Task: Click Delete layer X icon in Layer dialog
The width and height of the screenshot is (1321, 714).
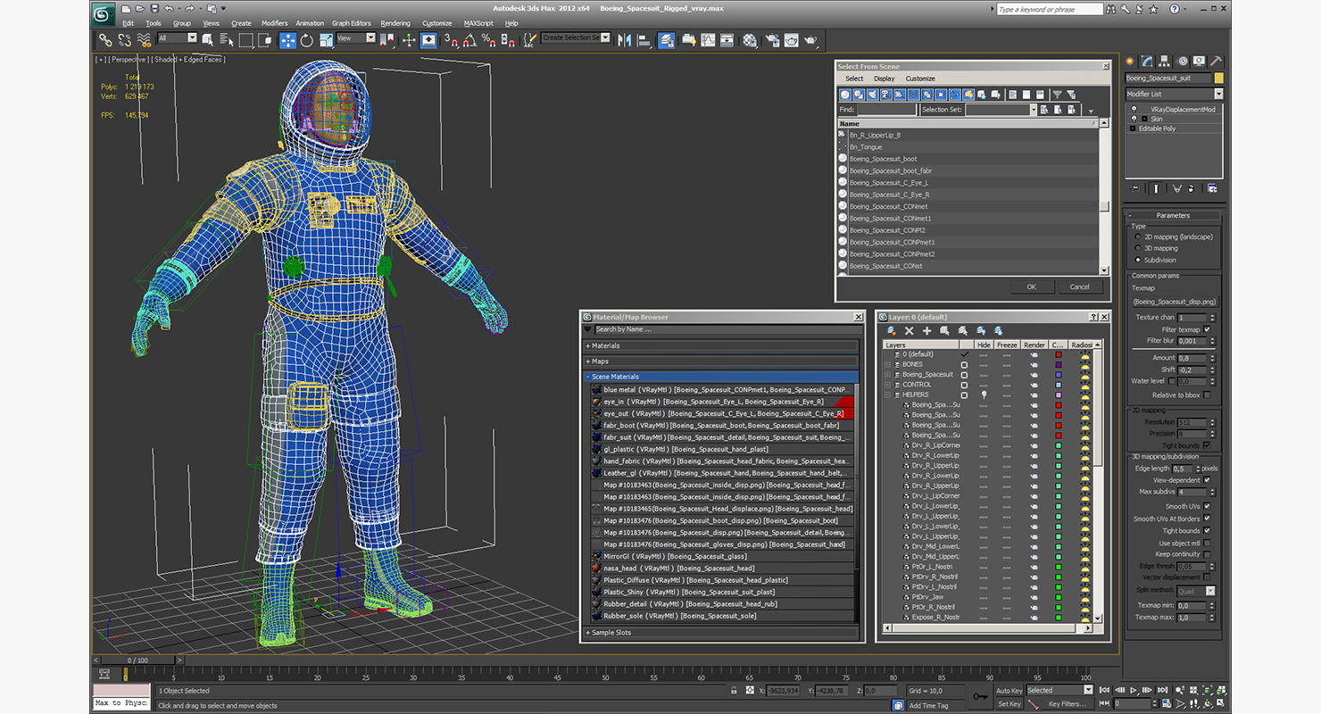Action: (x=909, y=330)
